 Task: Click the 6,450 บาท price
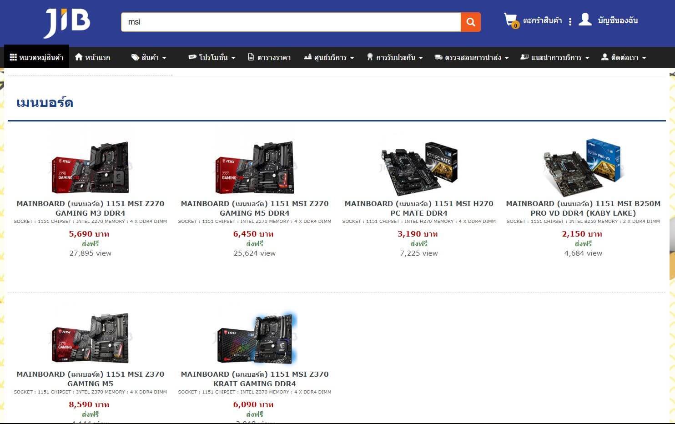tap(253, 234)
